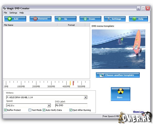153x124 pixels.
Task: Open Settings from the toolbar wrench button
Action: click(x=115, y=19)
